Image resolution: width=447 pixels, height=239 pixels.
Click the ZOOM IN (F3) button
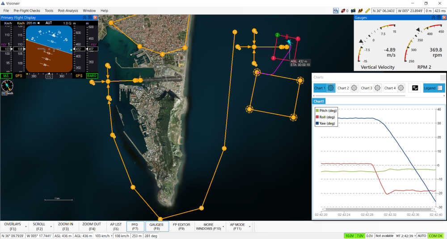(66, 227)
